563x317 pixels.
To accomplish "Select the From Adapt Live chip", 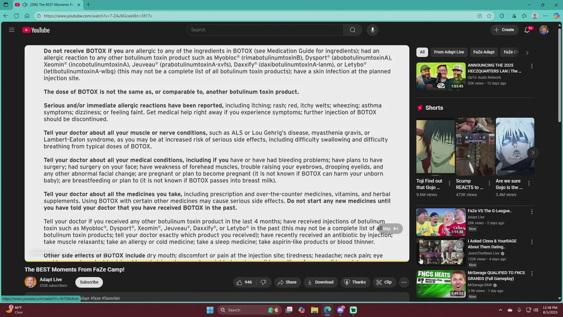I will tap(449, 52).
